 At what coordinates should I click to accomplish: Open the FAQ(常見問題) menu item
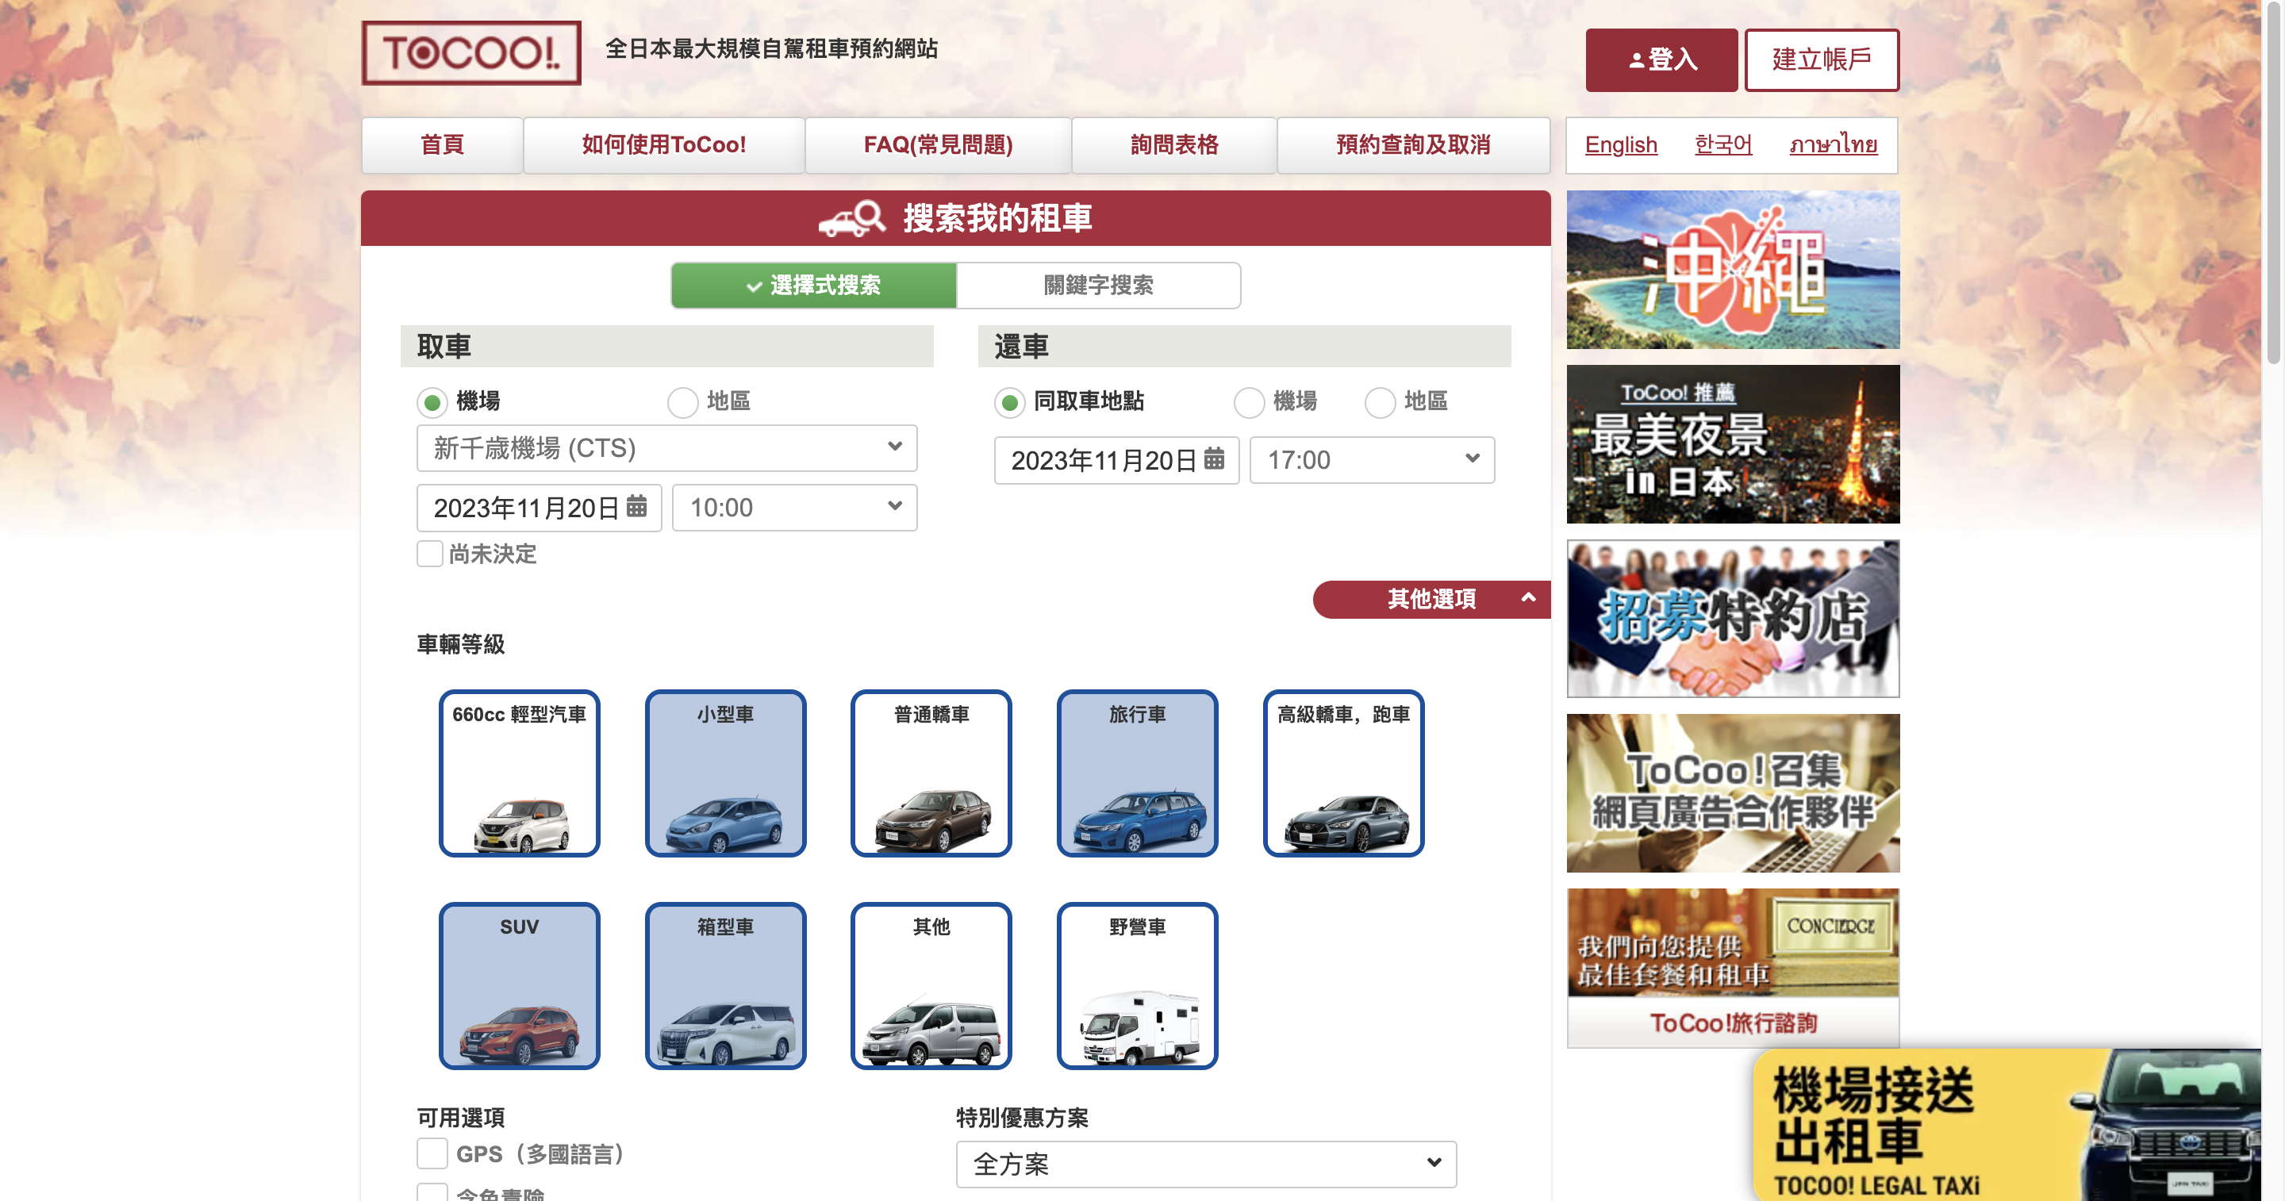[938, 144]
